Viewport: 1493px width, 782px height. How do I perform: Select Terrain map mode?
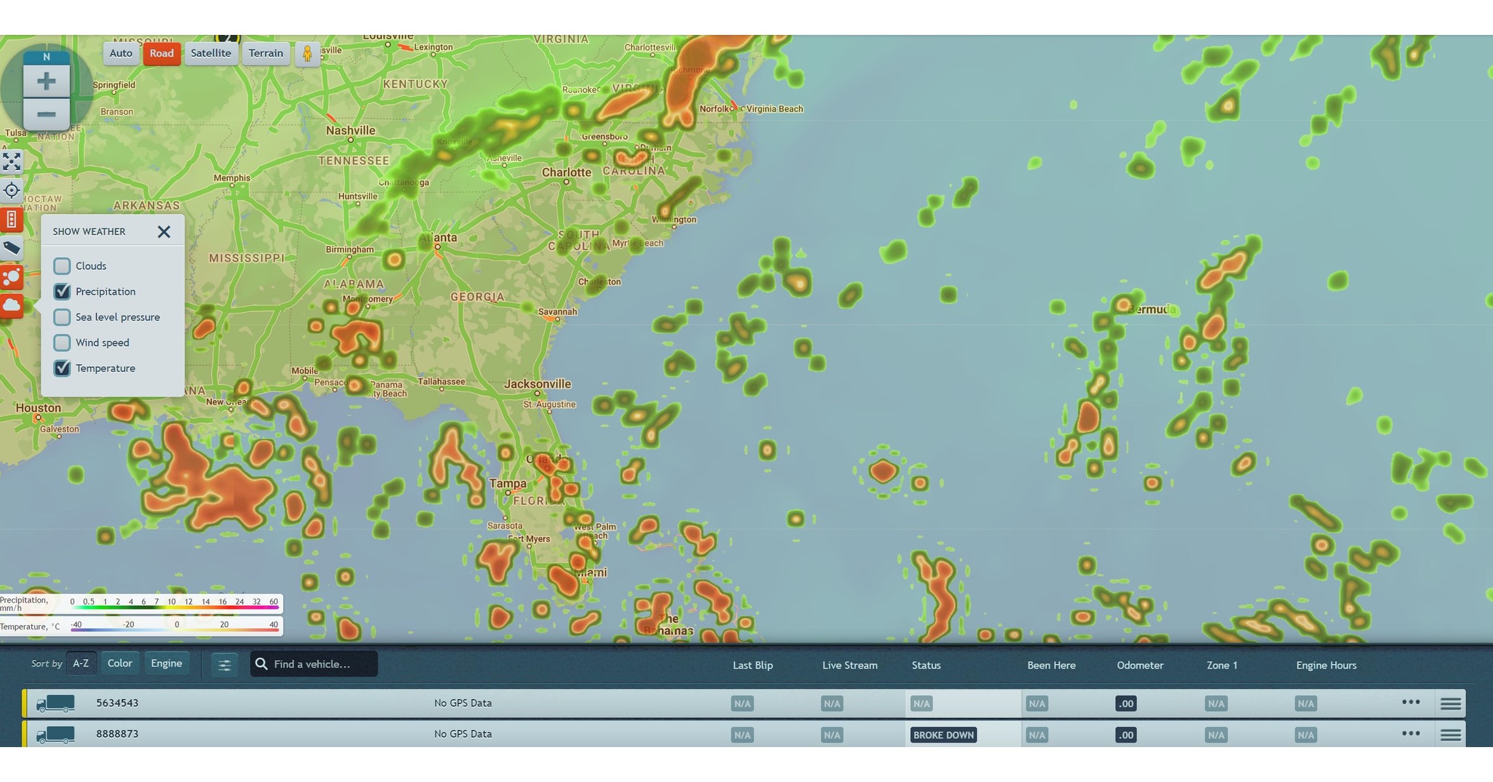[x=266, y=53]
